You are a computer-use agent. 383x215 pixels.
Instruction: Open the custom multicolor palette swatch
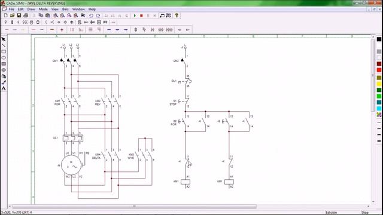pyautogui.click(x=379, y=115)
